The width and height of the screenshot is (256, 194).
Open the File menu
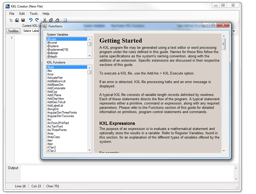(12, 14)
